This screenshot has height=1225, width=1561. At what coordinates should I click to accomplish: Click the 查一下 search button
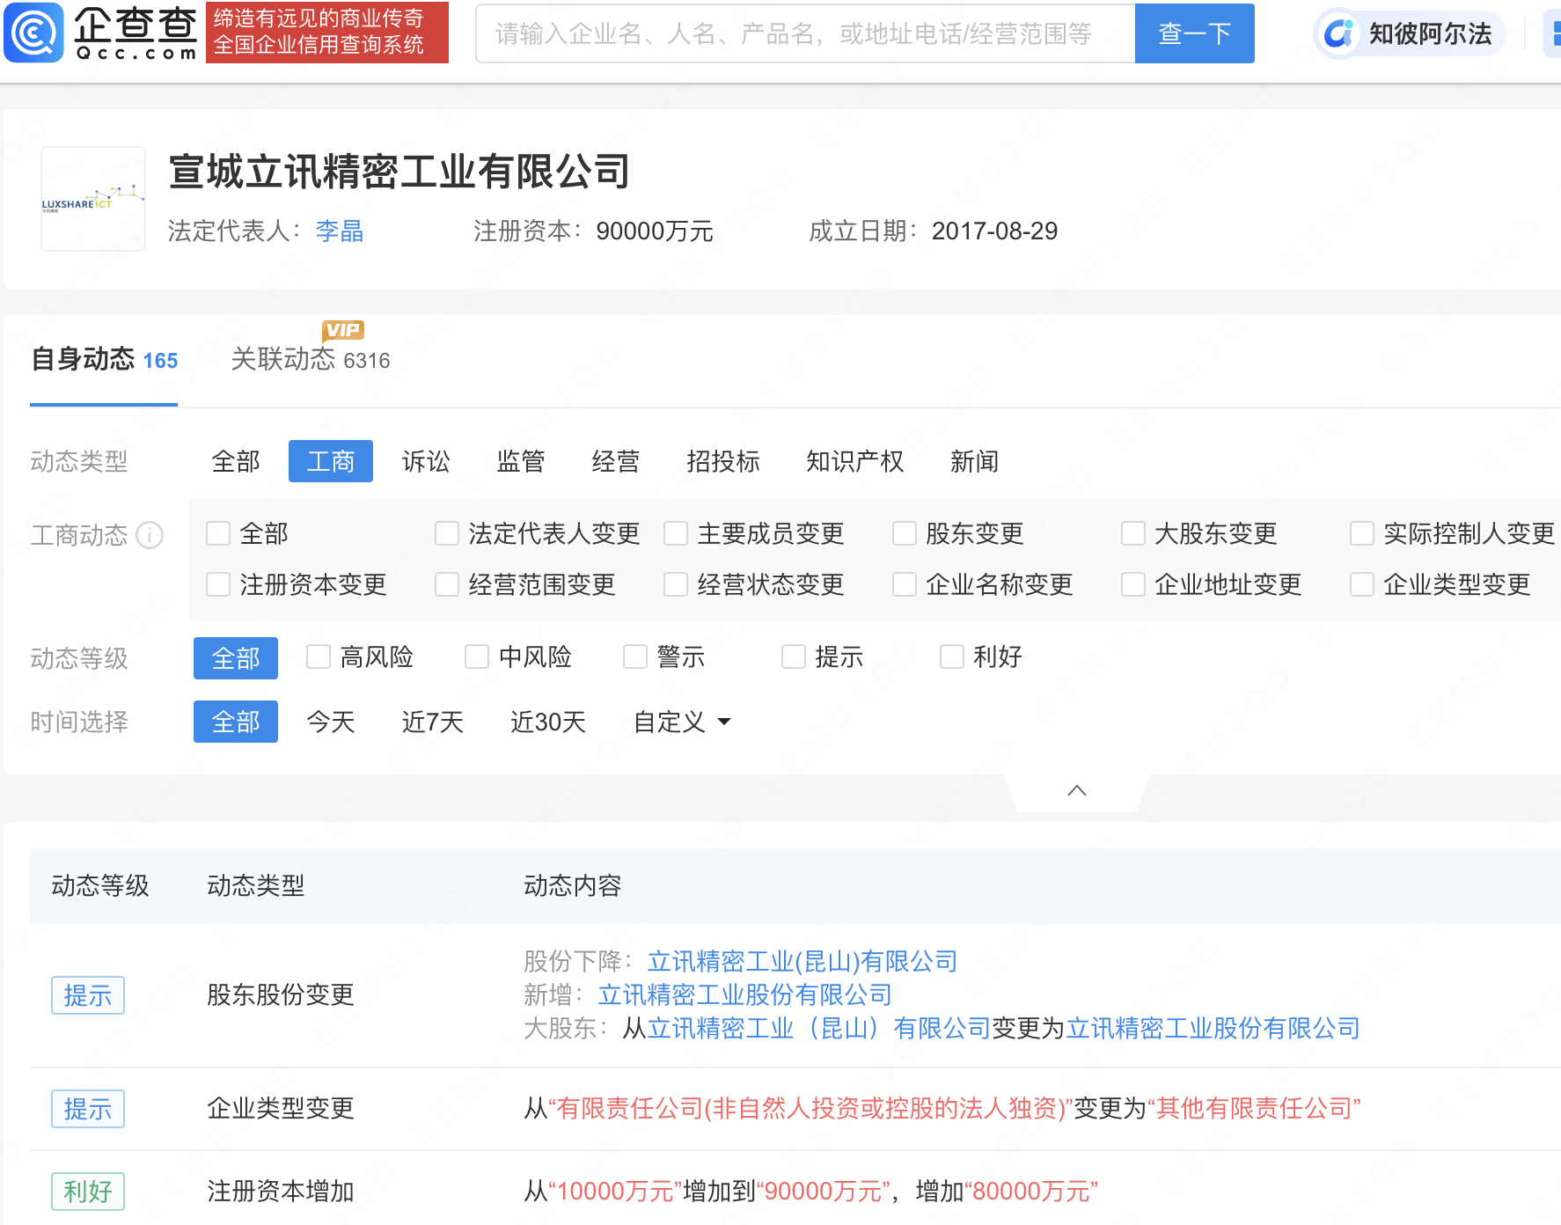(1195, 33)
